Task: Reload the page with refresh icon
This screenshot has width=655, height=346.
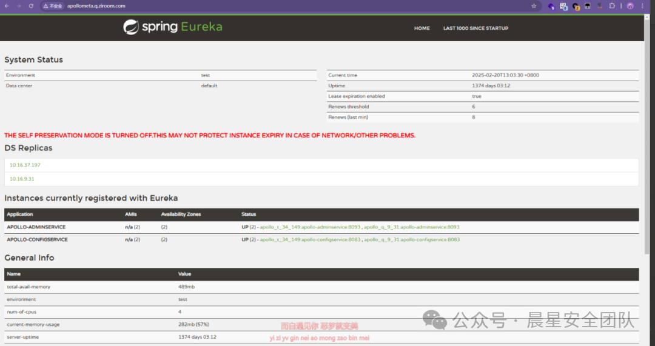Action: pos(32,6)
